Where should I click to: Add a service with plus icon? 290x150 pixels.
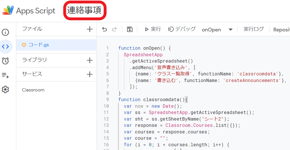tap(90, 74)
